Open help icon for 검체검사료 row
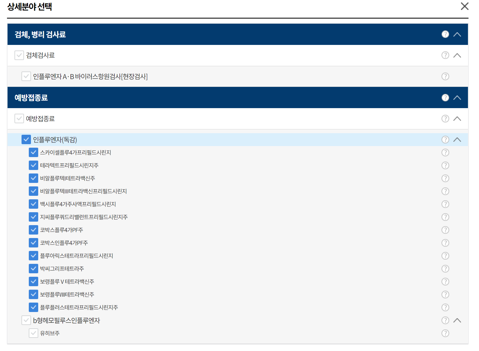This screenshot has height=351, width=479. (x=445, y=55)
